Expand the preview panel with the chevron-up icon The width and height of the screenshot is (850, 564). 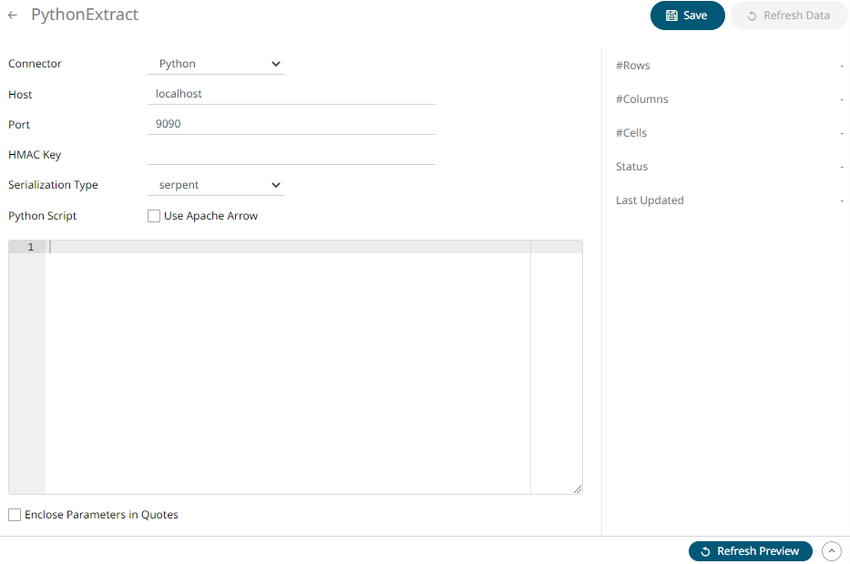831,551
